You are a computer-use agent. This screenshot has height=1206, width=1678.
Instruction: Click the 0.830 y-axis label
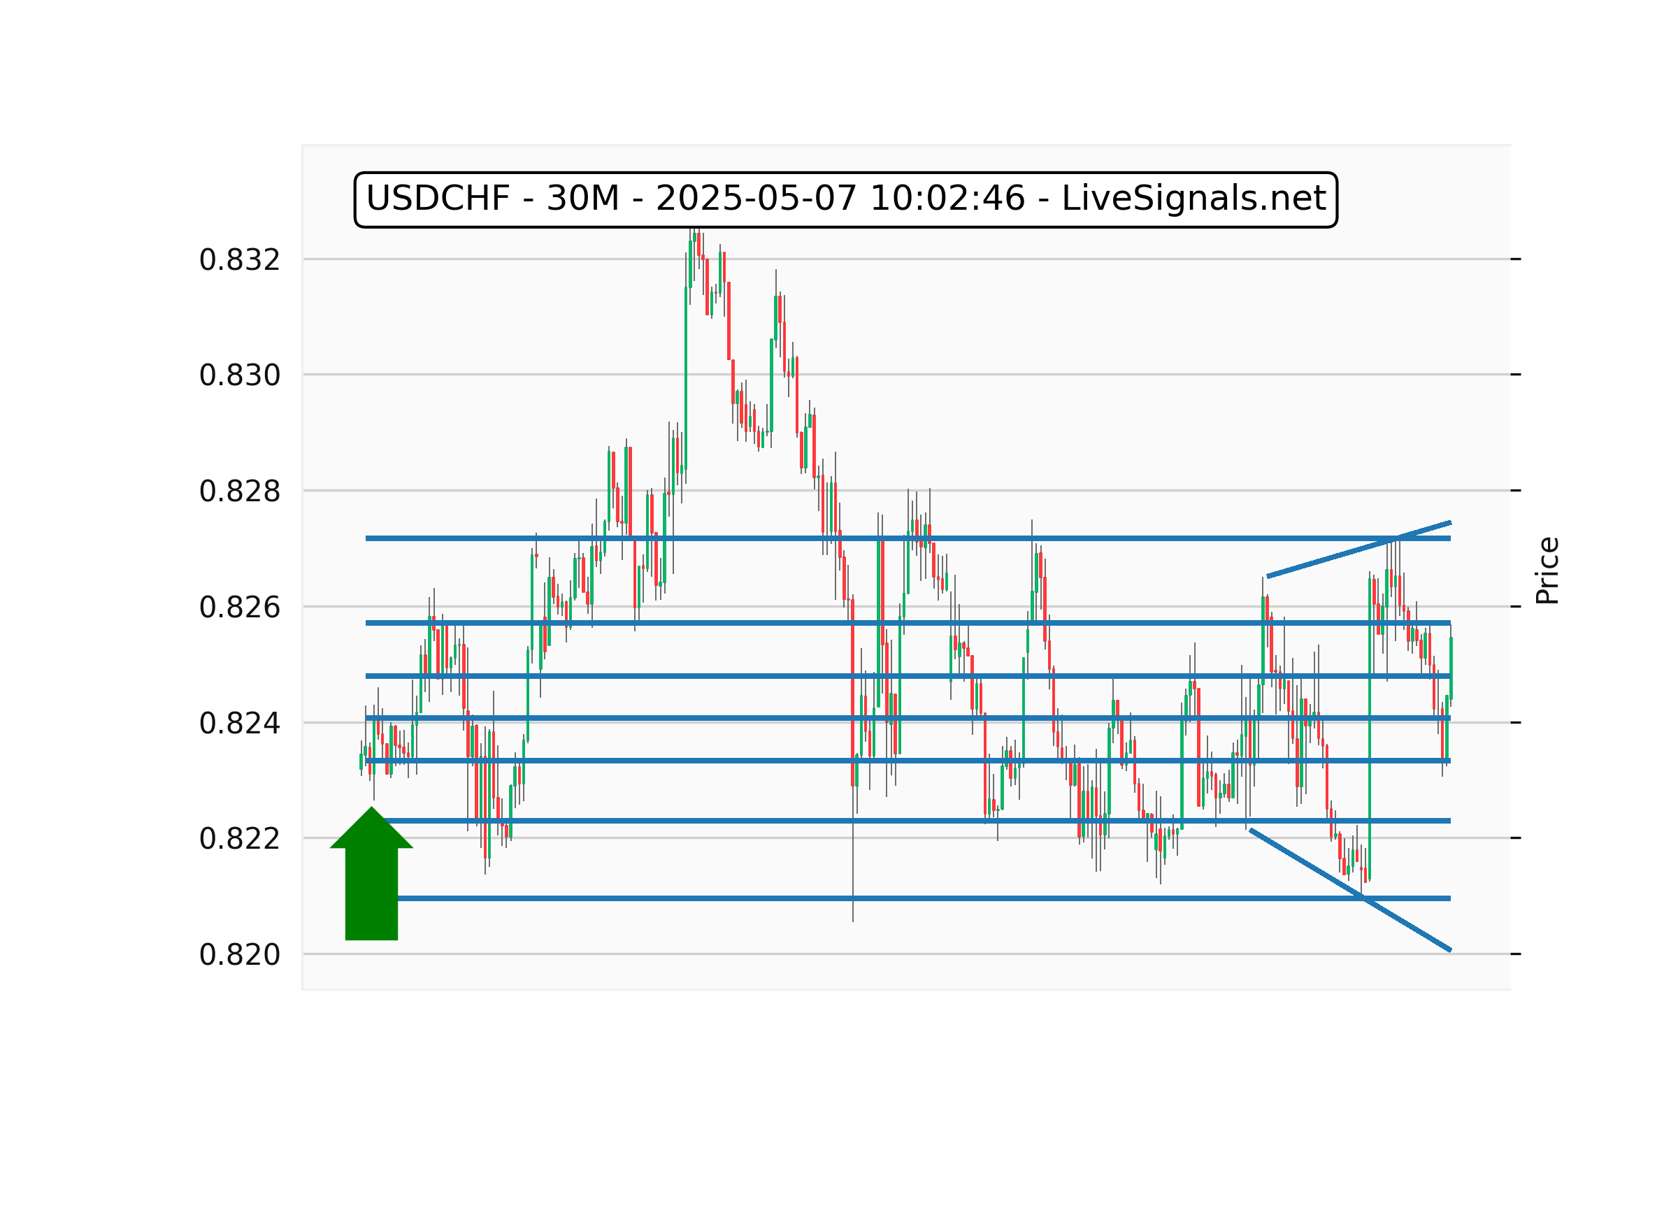click(239, 376)
